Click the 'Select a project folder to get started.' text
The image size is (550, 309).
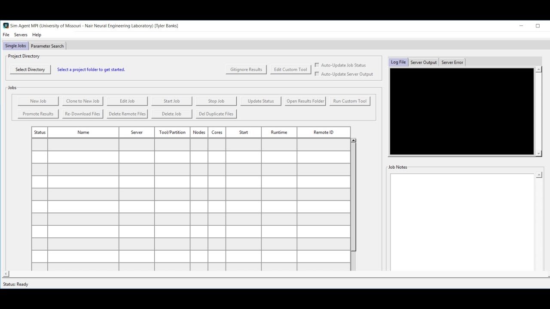91,70
